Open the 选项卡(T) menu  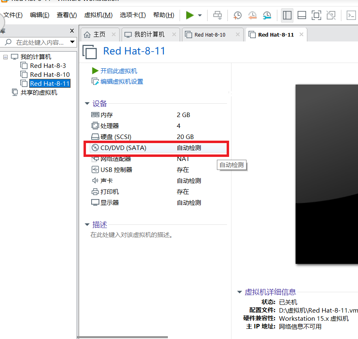tap(133, 15)
